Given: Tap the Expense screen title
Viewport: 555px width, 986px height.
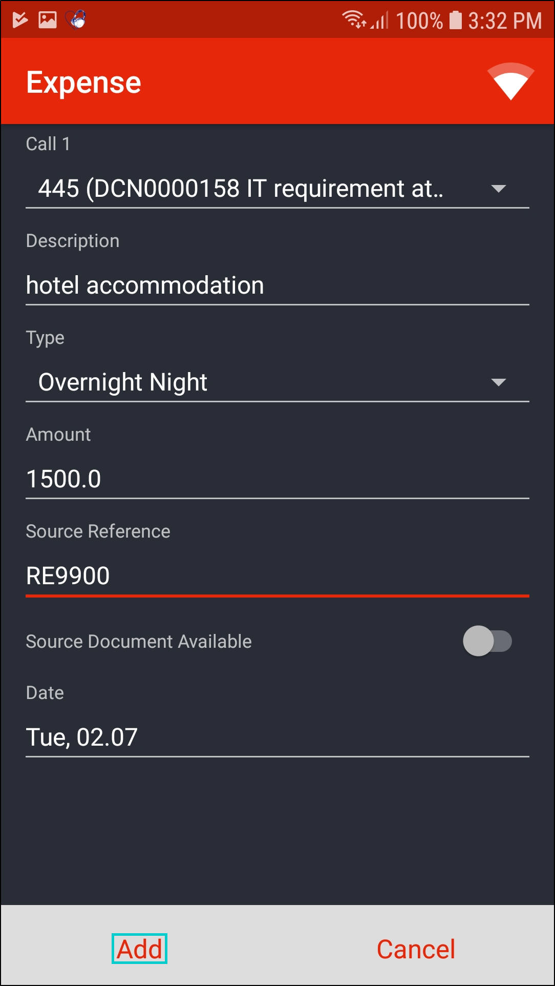Looking at the screenshot, I should coord(83,83).
